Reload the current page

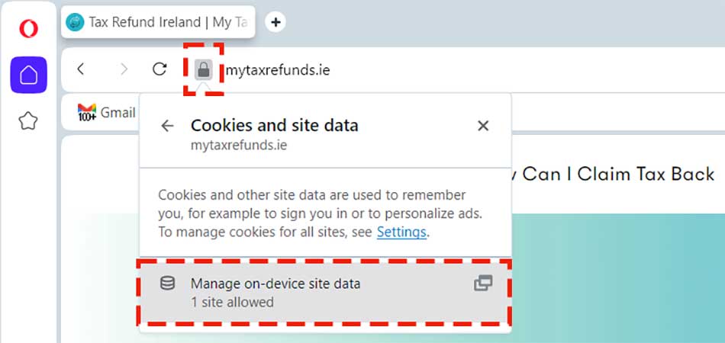(159, 69)
